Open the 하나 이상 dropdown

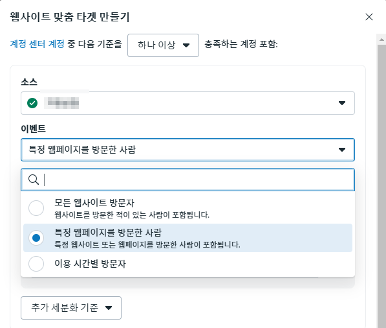pyautogui.click(x=163, y=45)
